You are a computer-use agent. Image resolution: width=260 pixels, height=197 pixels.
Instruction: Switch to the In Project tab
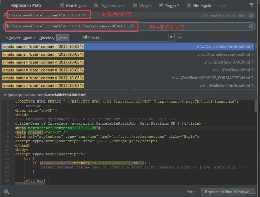click(x=12, y=38)
